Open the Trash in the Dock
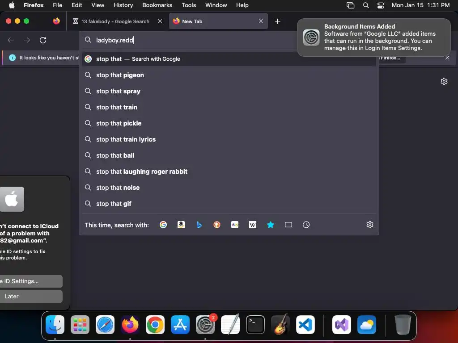The image size is (458, 343). tap(403, 325)
